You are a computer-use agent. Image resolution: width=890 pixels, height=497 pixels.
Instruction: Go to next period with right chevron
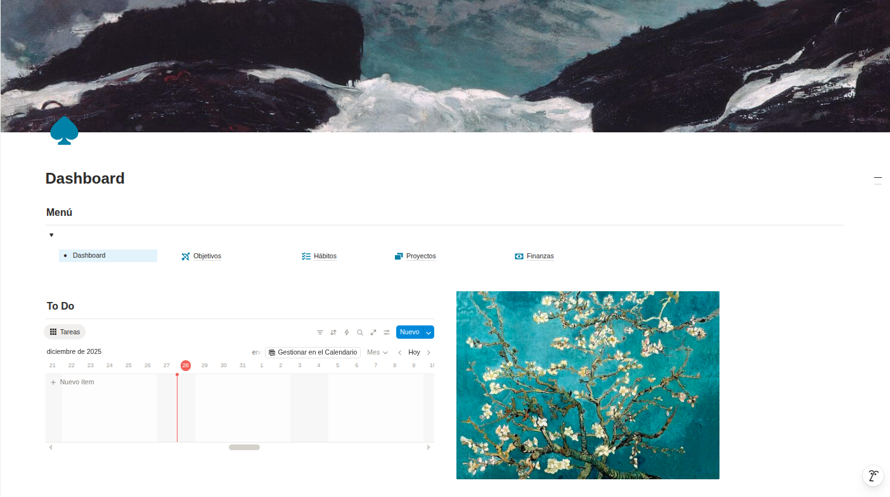tap(429, 353)
